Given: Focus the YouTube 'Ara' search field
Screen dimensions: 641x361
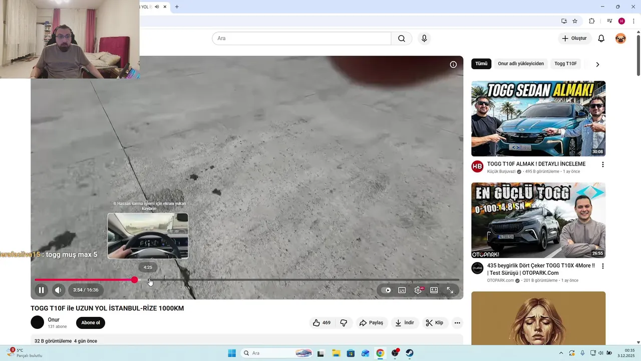Looking at the screenshot, I should (301, 39).
